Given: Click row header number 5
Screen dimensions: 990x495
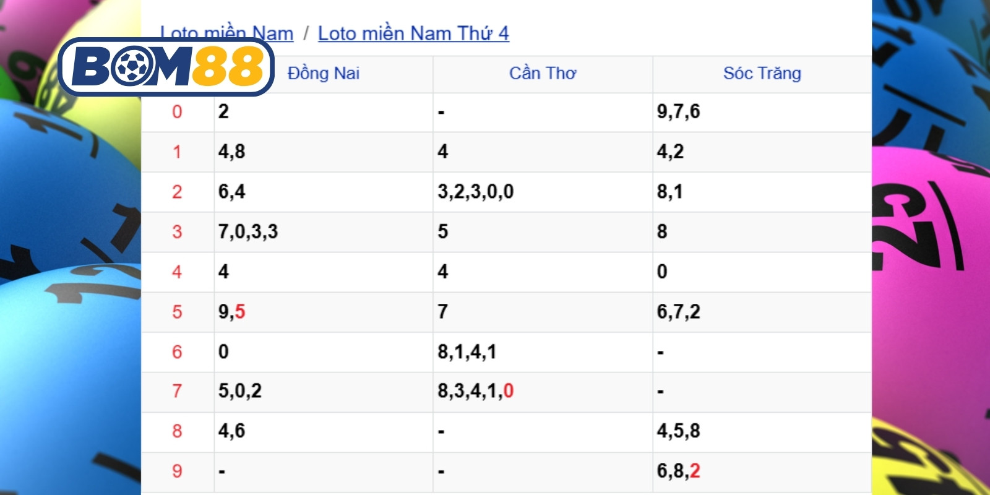Looking at the screenshot, I should (177, 312).
